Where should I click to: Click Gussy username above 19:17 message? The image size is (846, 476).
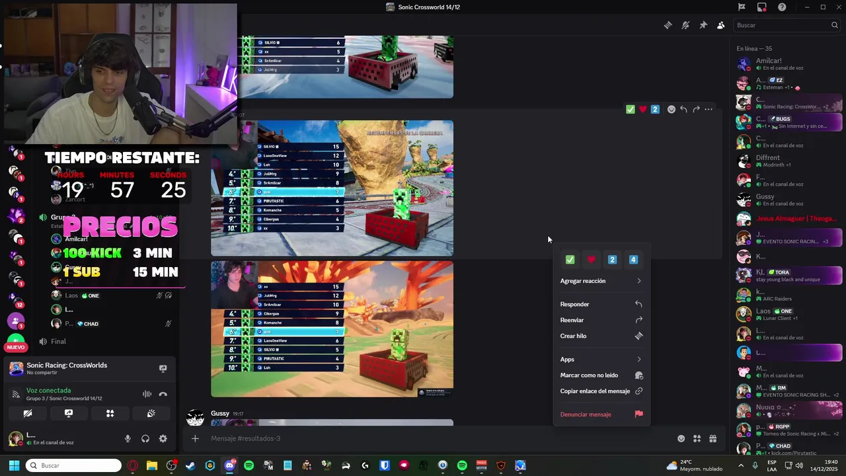[x=219, y=413]
